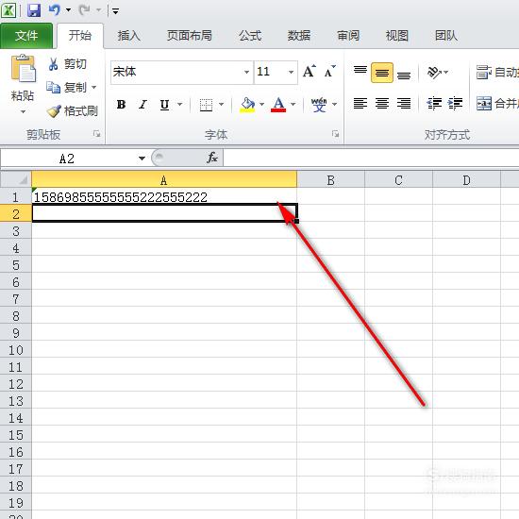Viewport: 519px width, 519px height.
Task: Expand font color dropdown arrow
Action: [293, 105]
